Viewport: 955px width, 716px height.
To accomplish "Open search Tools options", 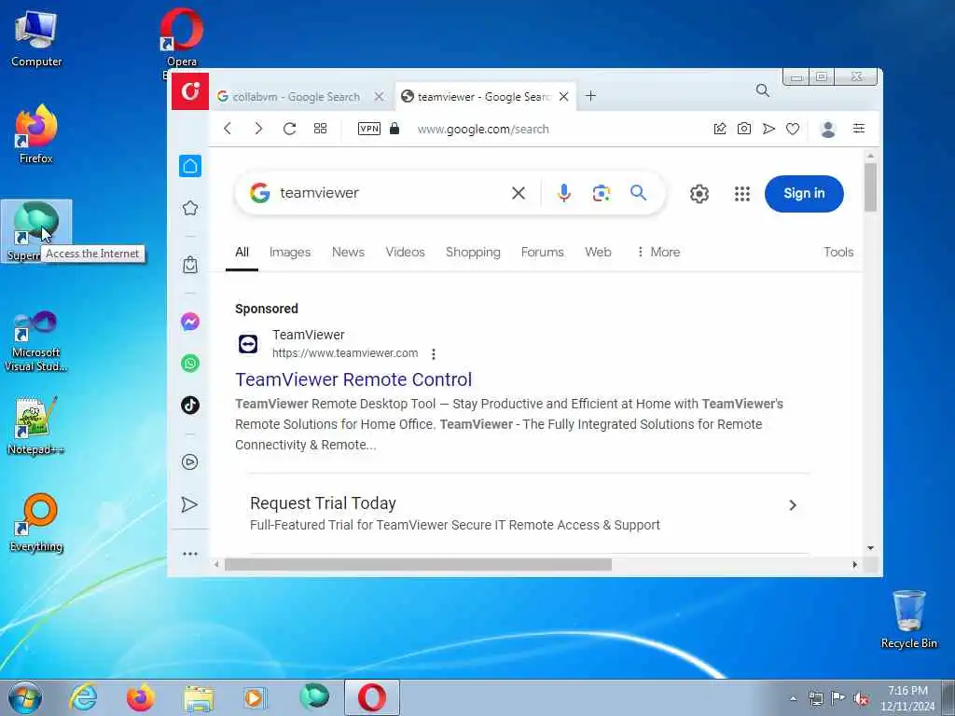I will tap(838, 252).
